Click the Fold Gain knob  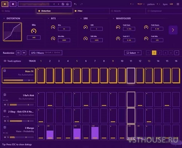point(118,27)
